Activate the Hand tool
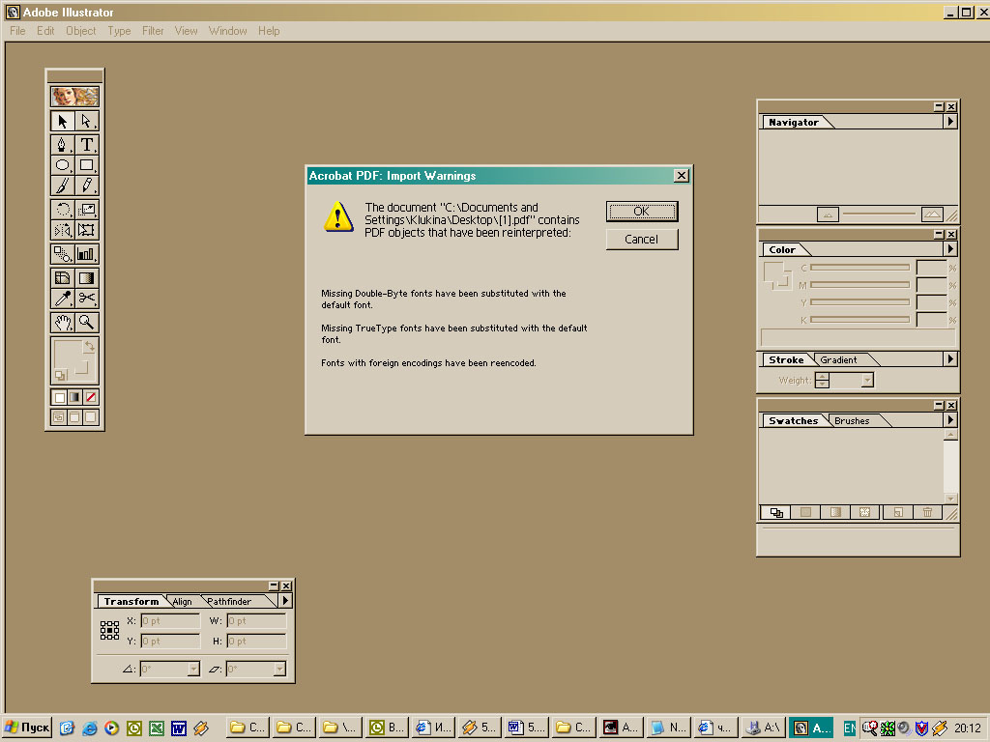990x742 pixels. point(62,323)
